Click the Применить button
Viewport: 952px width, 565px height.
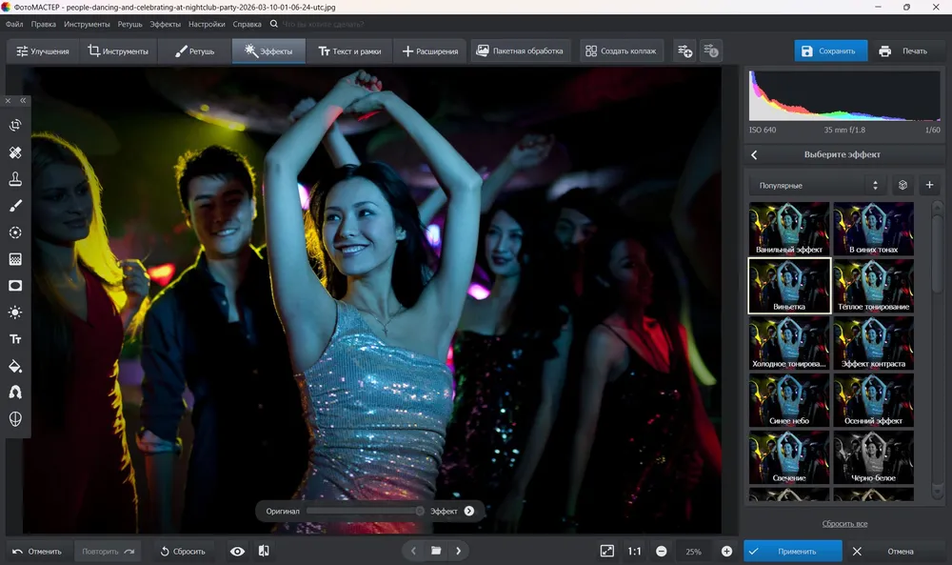(793, 551)
